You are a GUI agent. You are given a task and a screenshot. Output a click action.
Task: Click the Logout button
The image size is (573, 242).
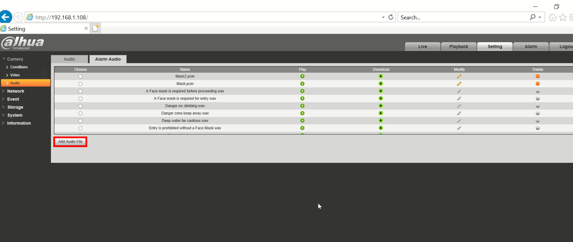pos(561,47)
